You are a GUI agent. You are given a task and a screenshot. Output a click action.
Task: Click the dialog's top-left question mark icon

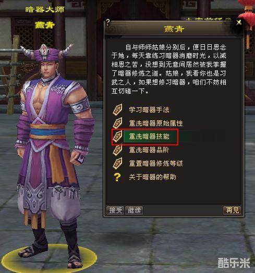click(108, 22)
